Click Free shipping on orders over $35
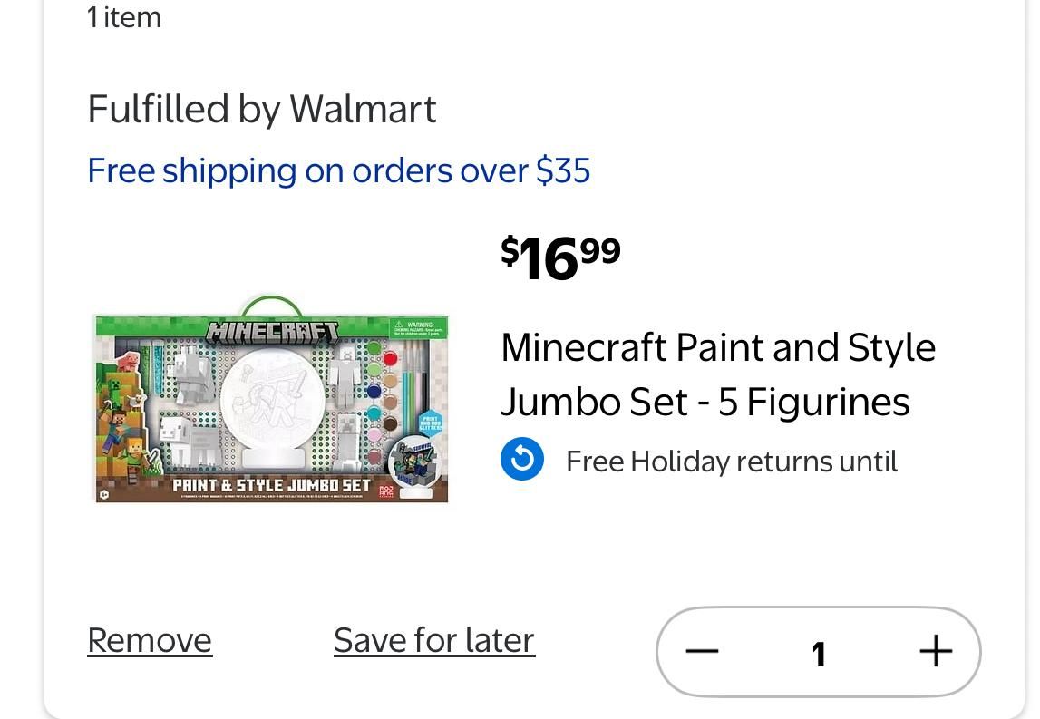The image size is (1040, 719). pos(338,170)
